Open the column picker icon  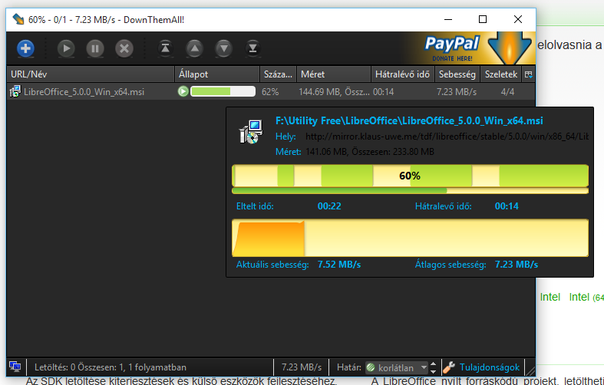[529, 74]
